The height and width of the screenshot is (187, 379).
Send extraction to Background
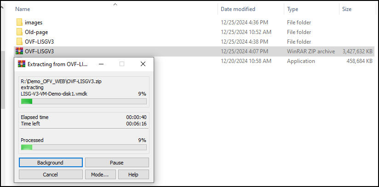51,163
